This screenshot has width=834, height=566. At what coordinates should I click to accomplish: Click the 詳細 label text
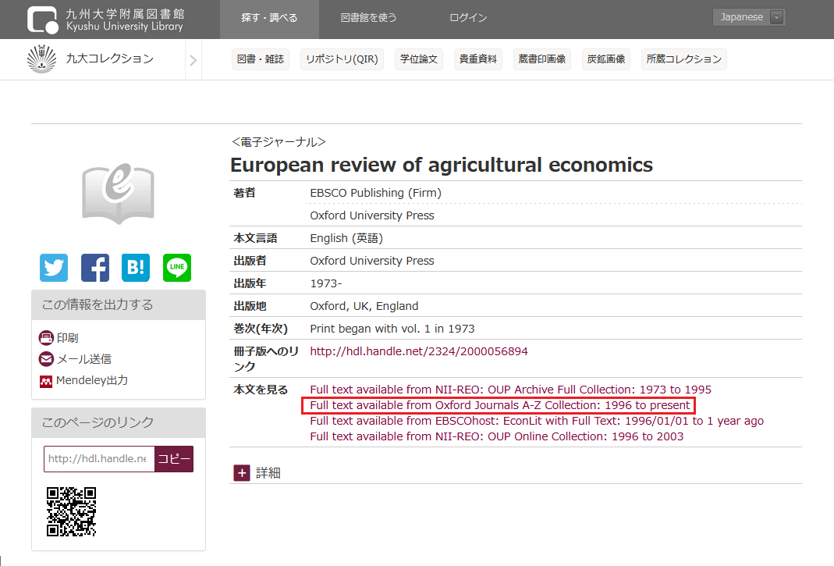[x=268, y=473]
